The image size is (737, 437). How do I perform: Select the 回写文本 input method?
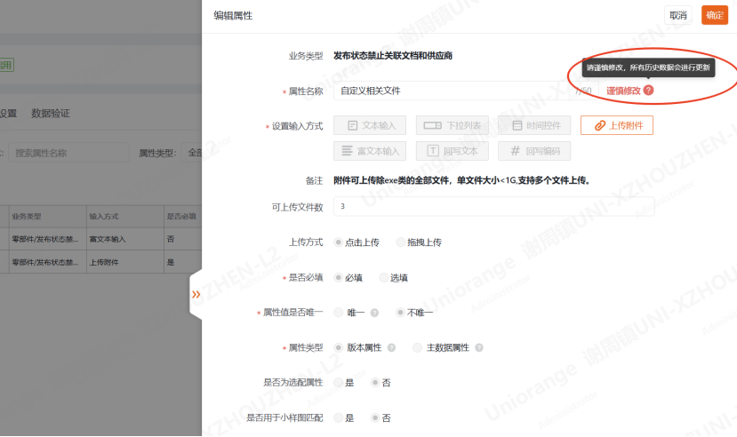point(452,151)
